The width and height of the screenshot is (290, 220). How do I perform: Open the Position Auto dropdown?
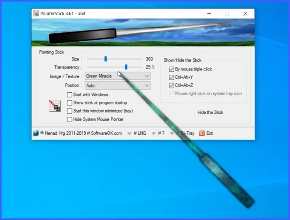(118, 86)
